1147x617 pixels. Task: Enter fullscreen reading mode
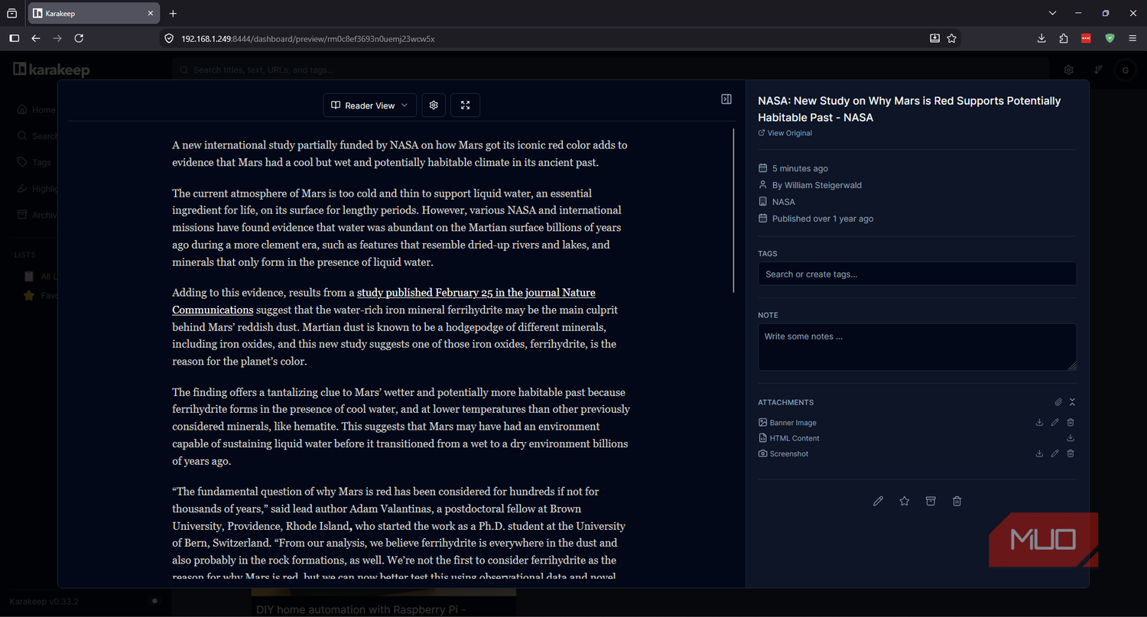tap(465, 106)
